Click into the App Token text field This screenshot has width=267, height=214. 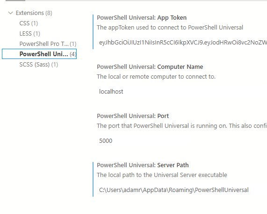click(182, 43)
